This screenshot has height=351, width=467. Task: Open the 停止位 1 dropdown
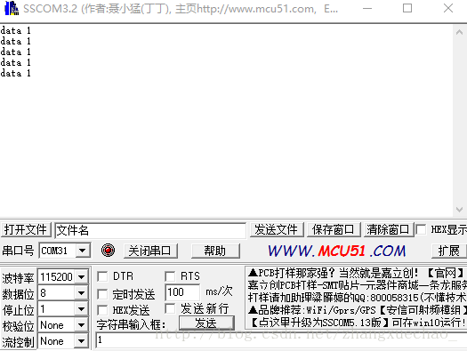pos(81,309)
